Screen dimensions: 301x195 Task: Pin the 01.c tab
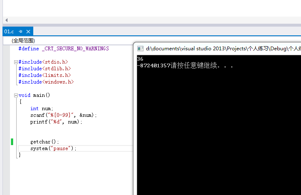pos(20,32)
